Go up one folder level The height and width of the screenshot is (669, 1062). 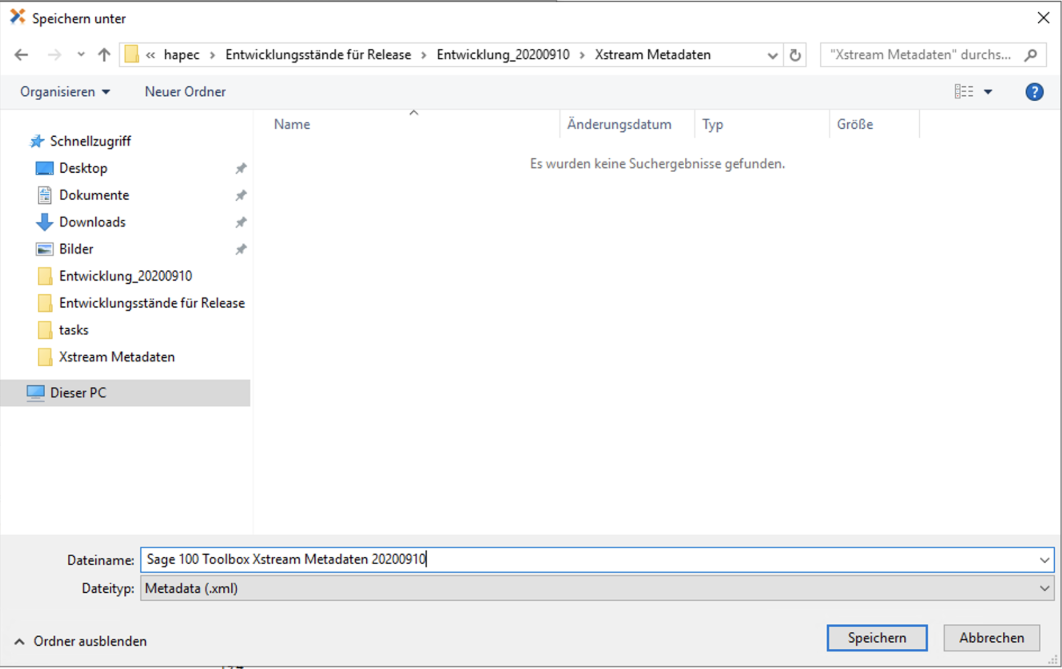pos(104,55)
